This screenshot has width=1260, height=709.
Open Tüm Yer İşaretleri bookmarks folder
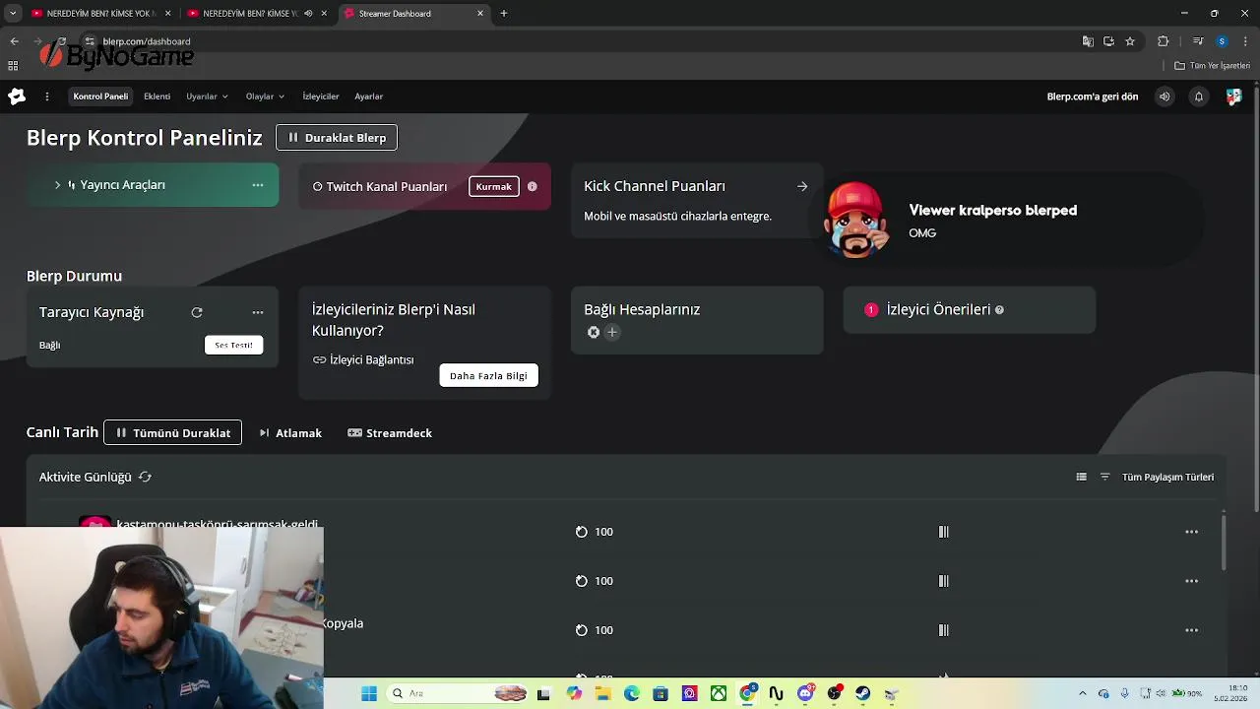(x=1212, y=66)
